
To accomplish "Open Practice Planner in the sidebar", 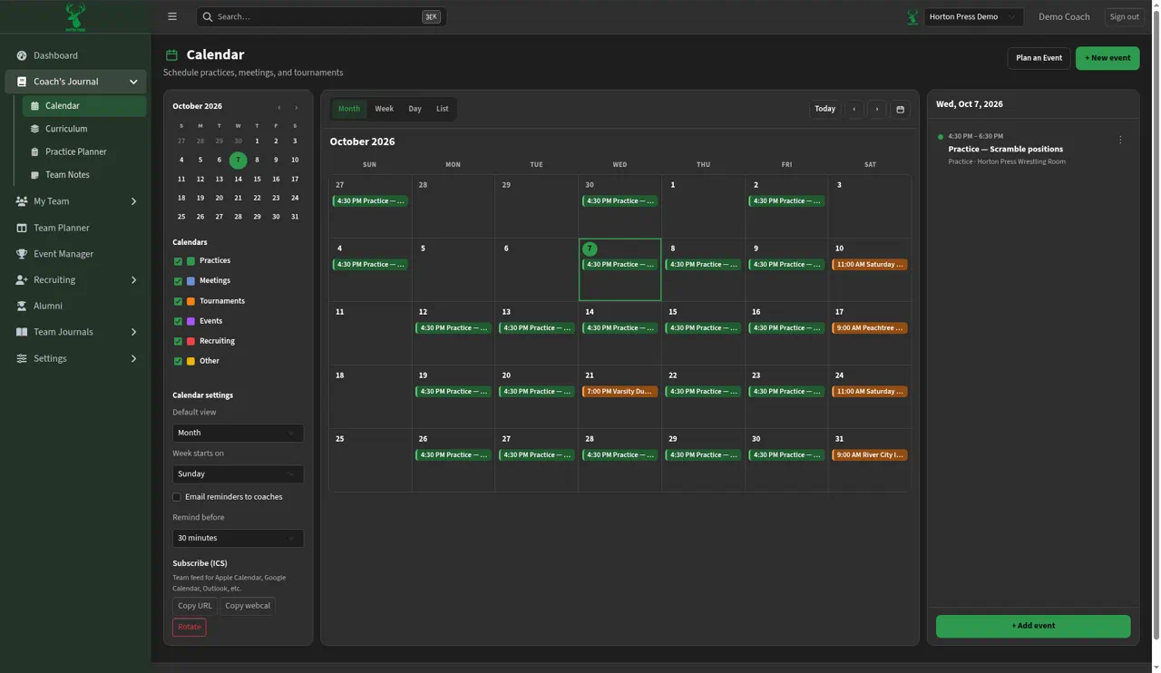I will pyautogui.click(x=76, y=151).
